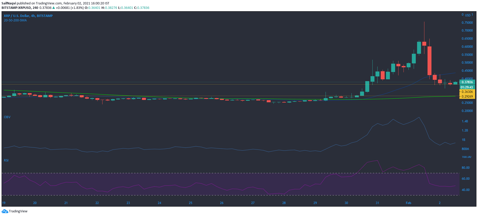Screen dimensions: 478x216
Task: Click the USD currency label on price axis
Action: click(x=468, y=15)
